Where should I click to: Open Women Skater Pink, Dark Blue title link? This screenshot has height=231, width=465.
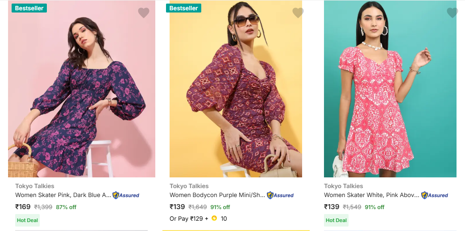coord(63,195)
